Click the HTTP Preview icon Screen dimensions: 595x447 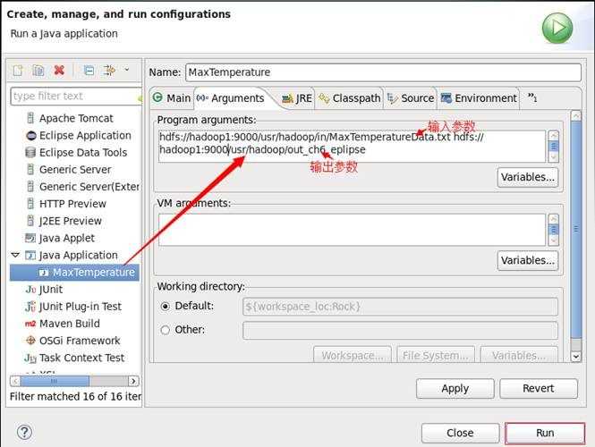(x=30, y=204)
